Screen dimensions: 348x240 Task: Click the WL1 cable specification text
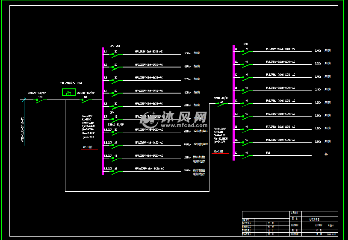(x=280, y=49)
